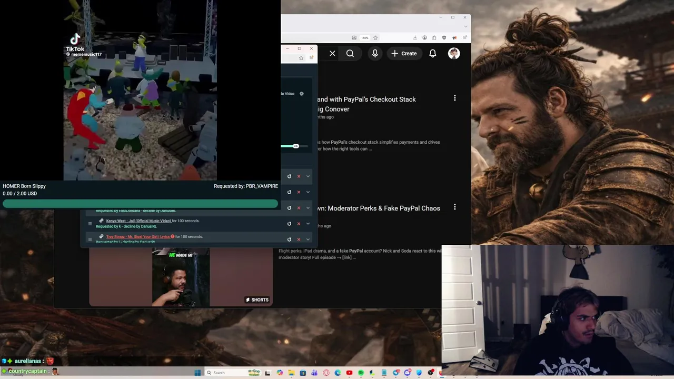Open hamburger menu in small front window
This screenshot has height=379, width=674.
(311, 58)
